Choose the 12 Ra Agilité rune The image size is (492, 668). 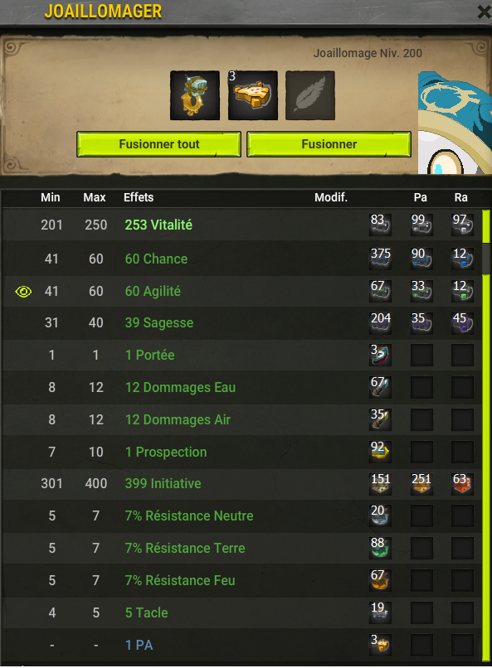click(x=463, y=291)
